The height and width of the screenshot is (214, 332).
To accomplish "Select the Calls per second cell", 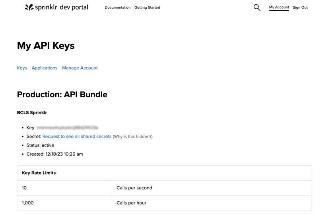I will tap(134, 188).
